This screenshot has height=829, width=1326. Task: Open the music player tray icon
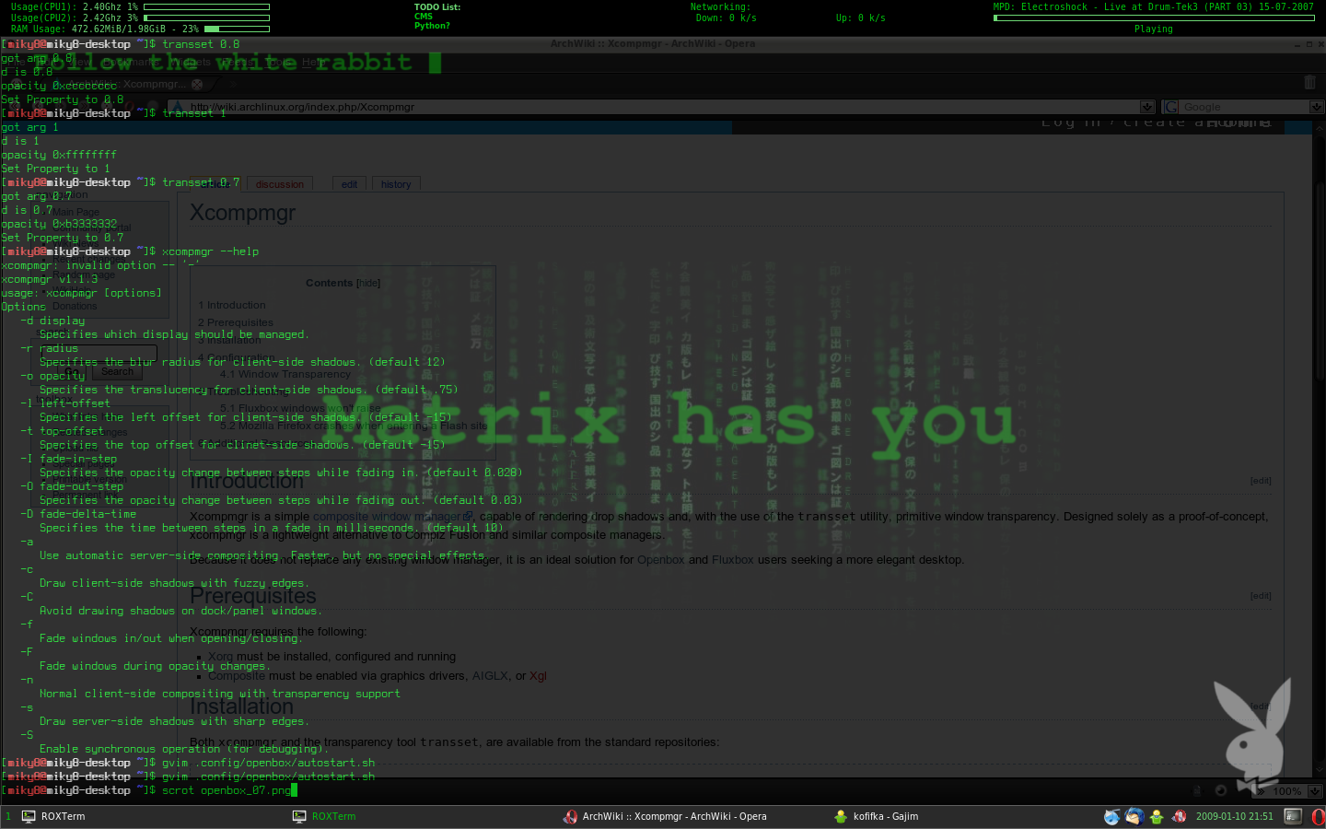point(1112,816)
